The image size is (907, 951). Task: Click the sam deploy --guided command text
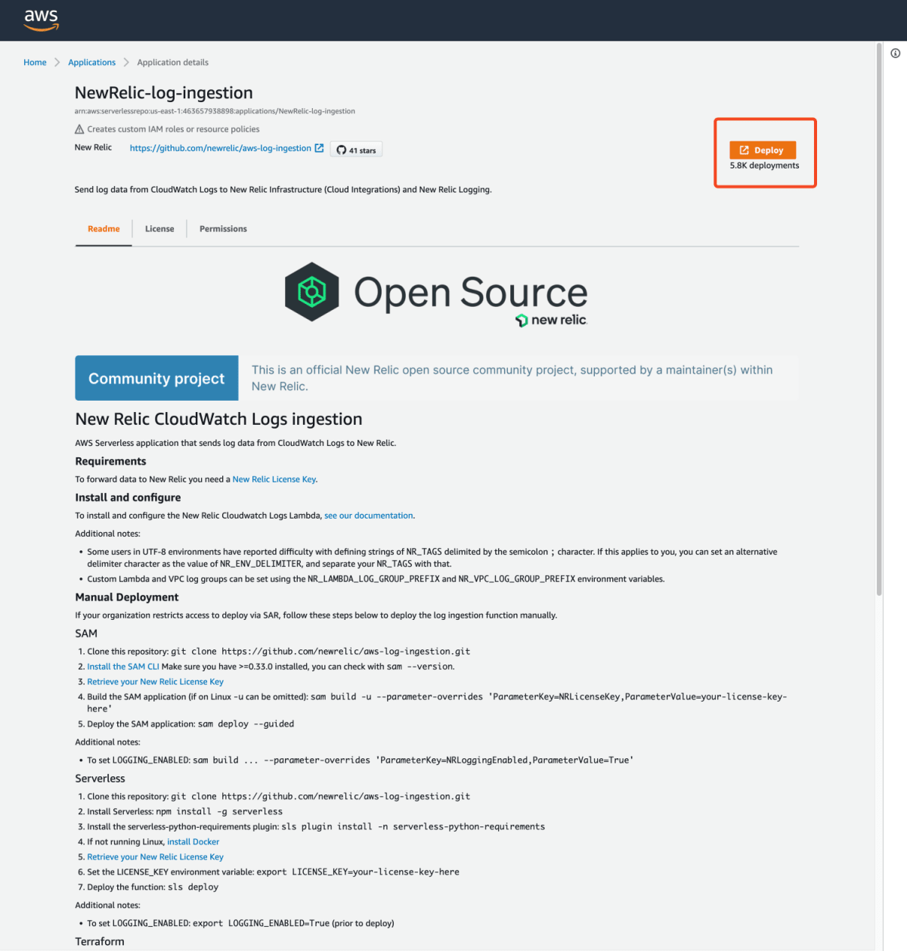click(x=246, y=724)
